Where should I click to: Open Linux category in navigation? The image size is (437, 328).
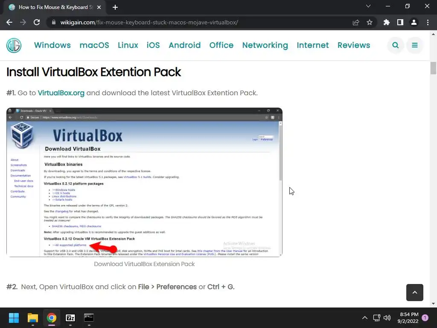click(128, 45)
